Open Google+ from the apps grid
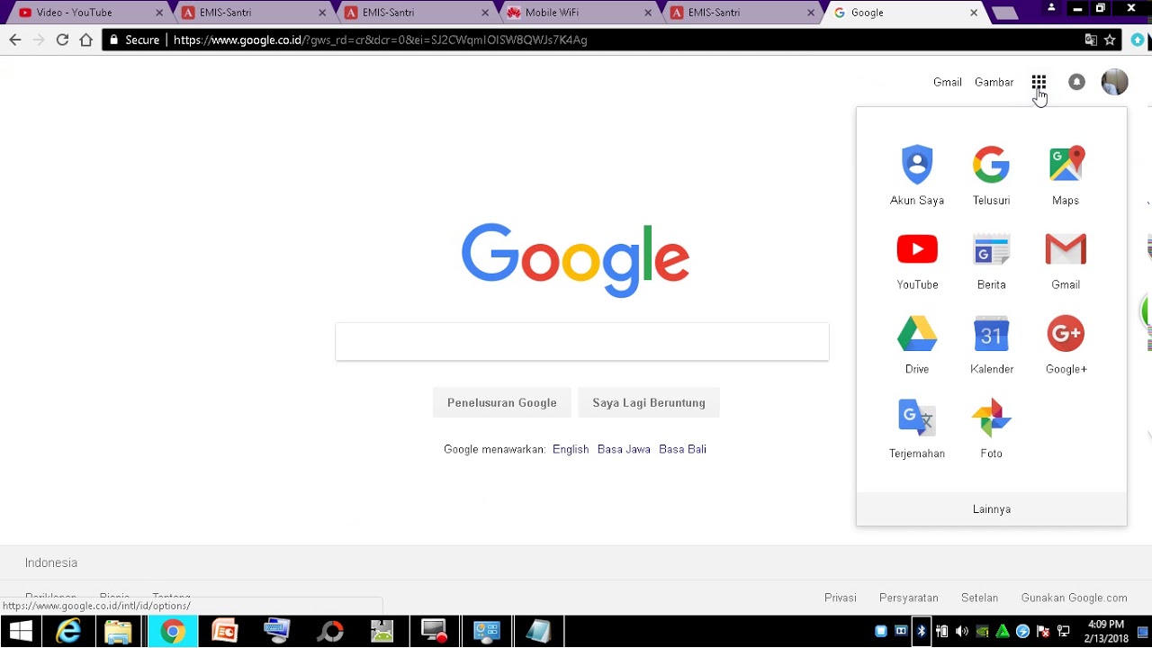 (x=1066, y=345)
